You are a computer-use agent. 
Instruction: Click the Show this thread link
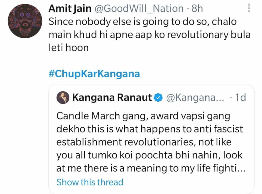click(90, 182)
